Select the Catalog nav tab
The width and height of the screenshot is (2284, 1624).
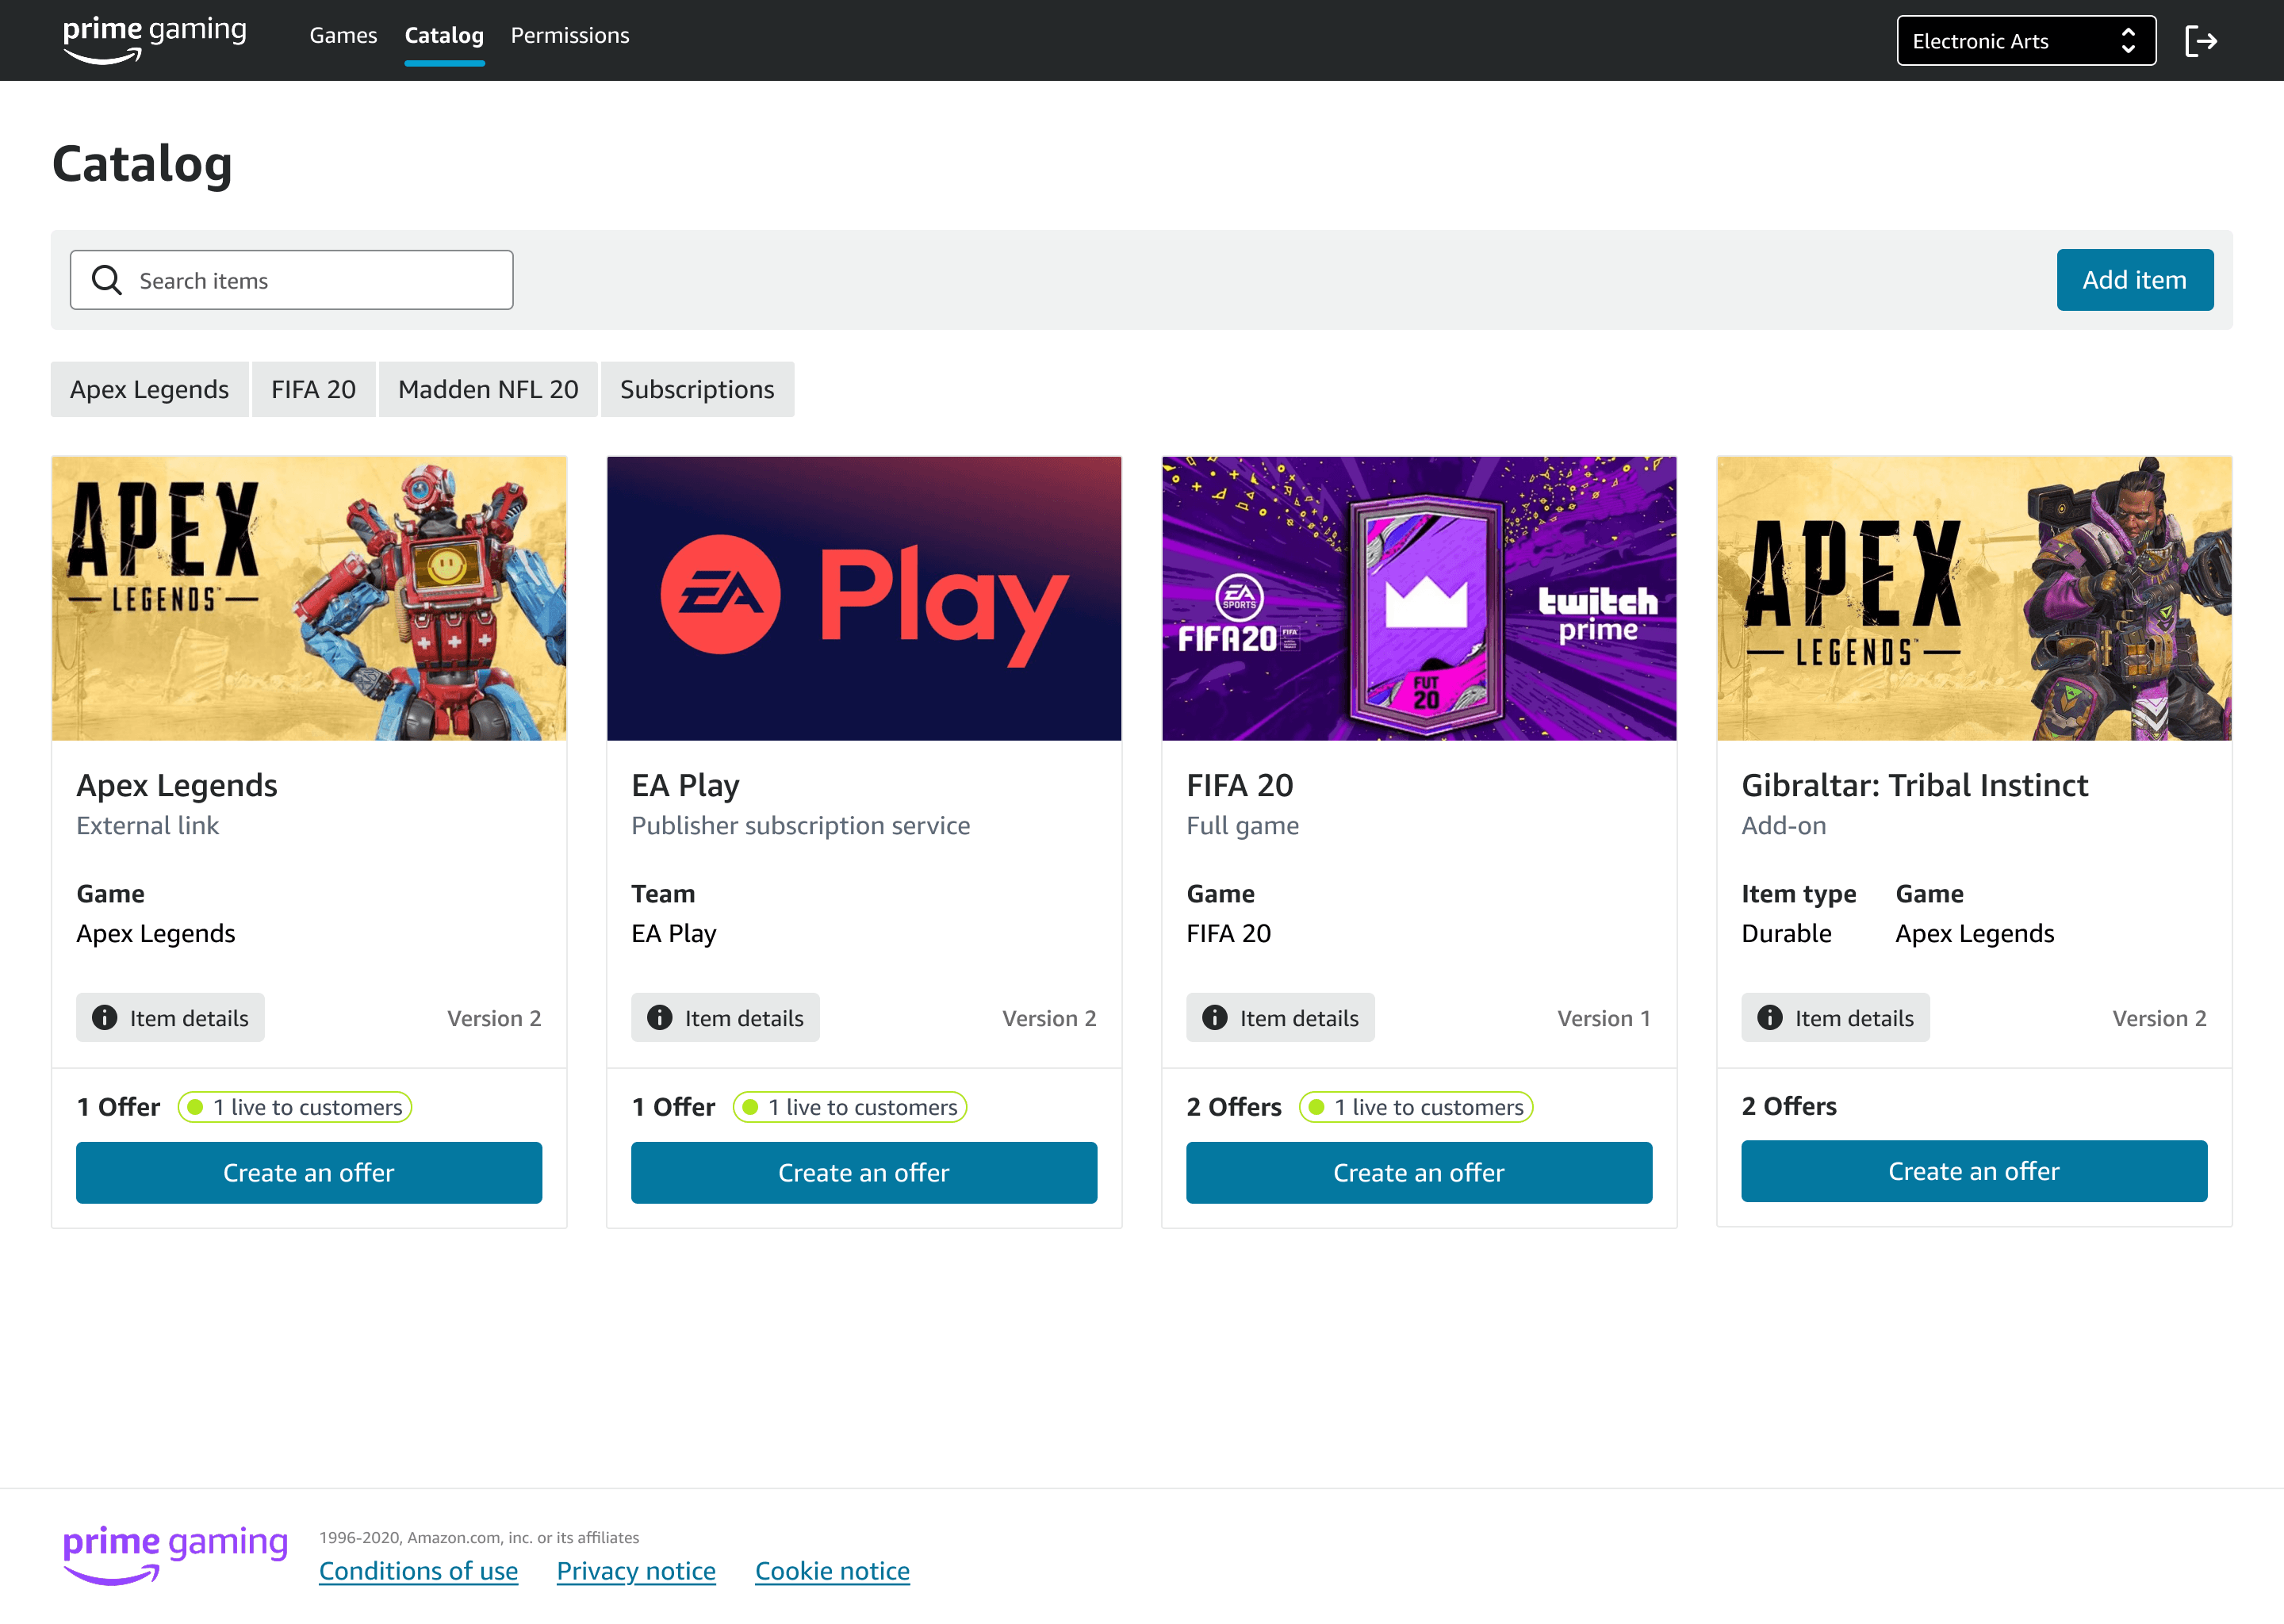click(x=444, y=36)
